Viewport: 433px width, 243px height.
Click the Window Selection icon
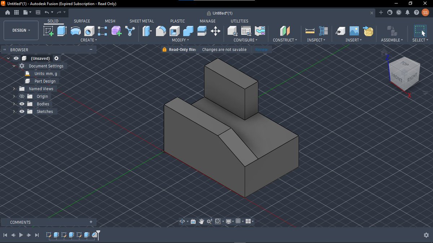[419, 30]
